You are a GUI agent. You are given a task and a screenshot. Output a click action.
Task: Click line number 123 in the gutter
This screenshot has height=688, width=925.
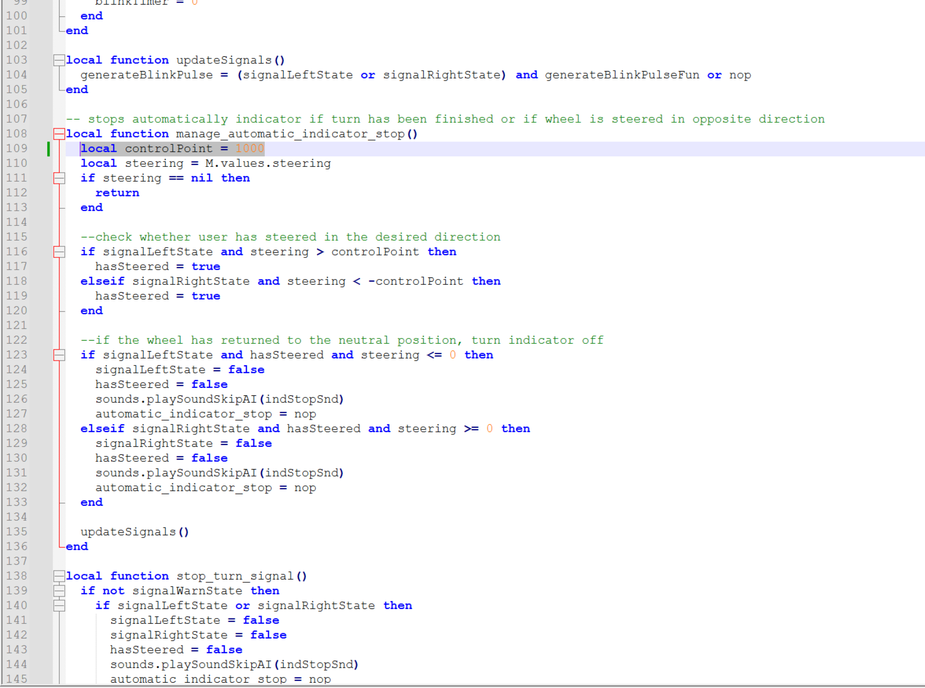16,355
